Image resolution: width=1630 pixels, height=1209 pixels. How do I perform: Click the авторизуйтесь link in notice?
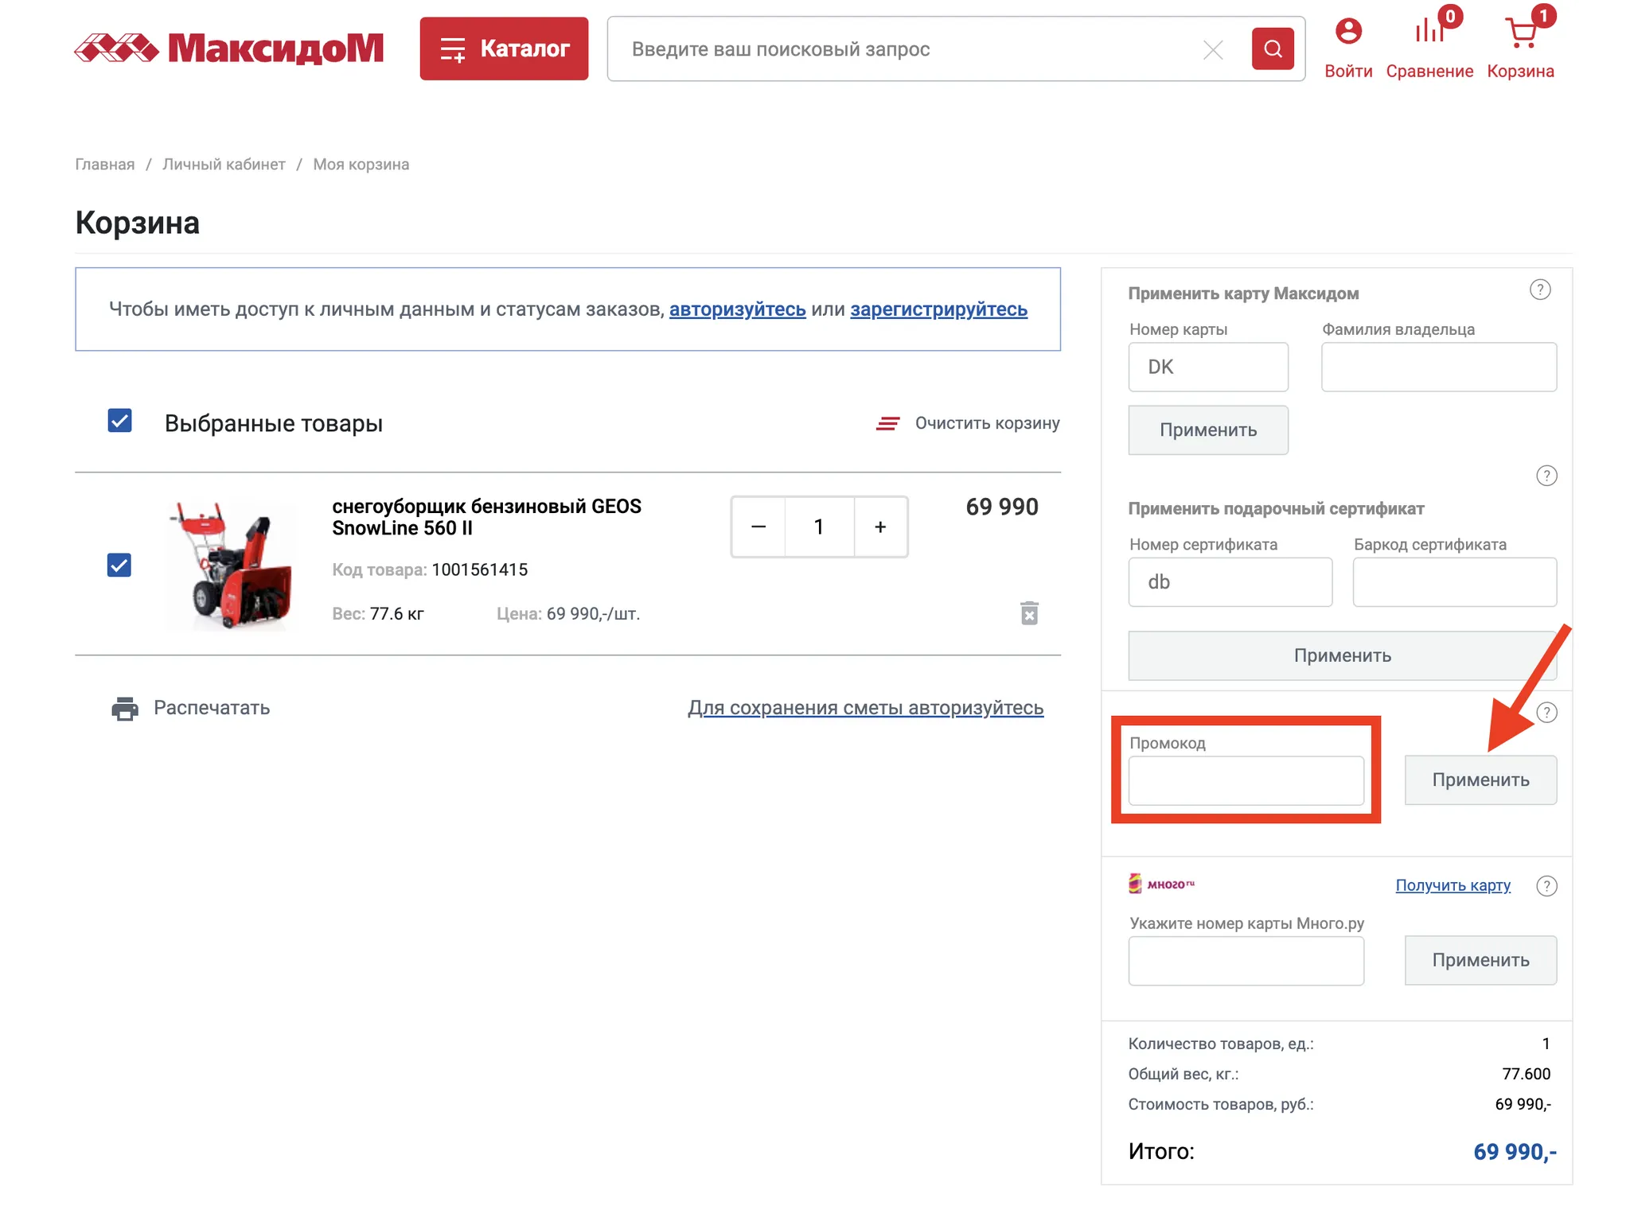click(737, 309)
